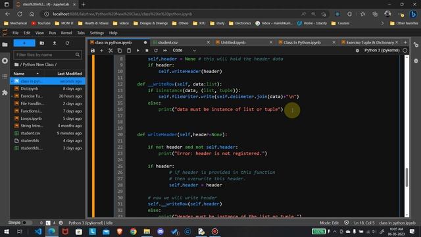
Task: Close the Untitled.ipynb tab
Action: click(271, 42)
